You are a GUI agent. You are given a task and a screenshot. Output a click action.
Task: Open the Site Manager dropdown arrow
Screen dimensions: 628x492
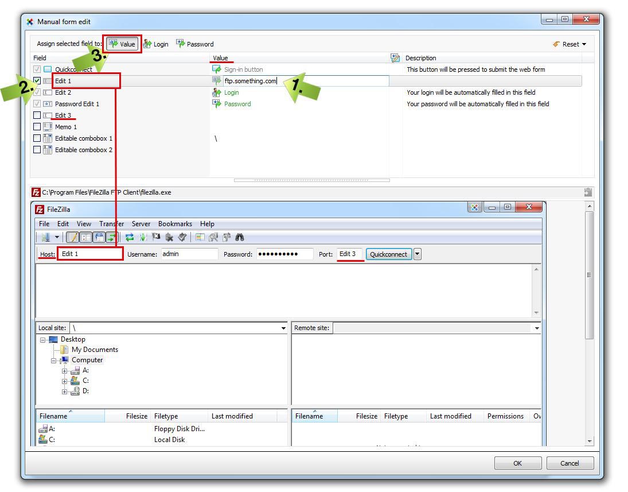coord(57,237)
